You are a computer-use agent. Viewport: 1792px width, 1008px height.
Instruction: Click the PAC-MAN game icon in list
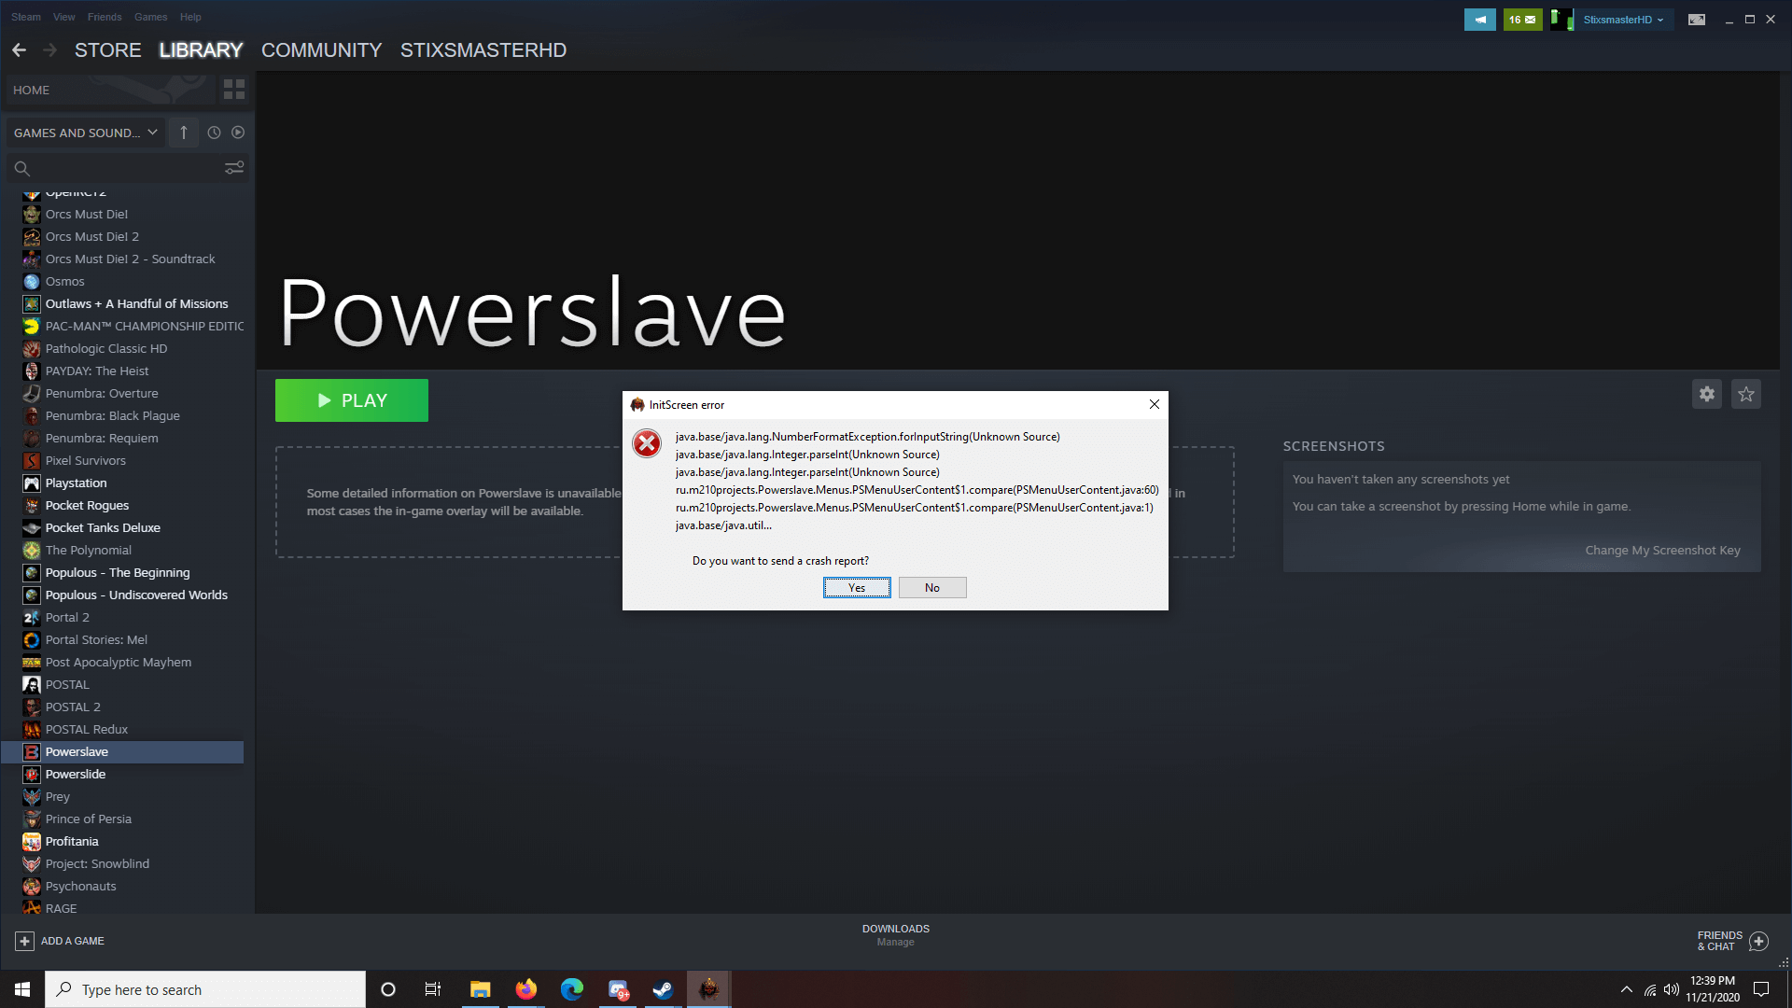click(x=32, y=326)
